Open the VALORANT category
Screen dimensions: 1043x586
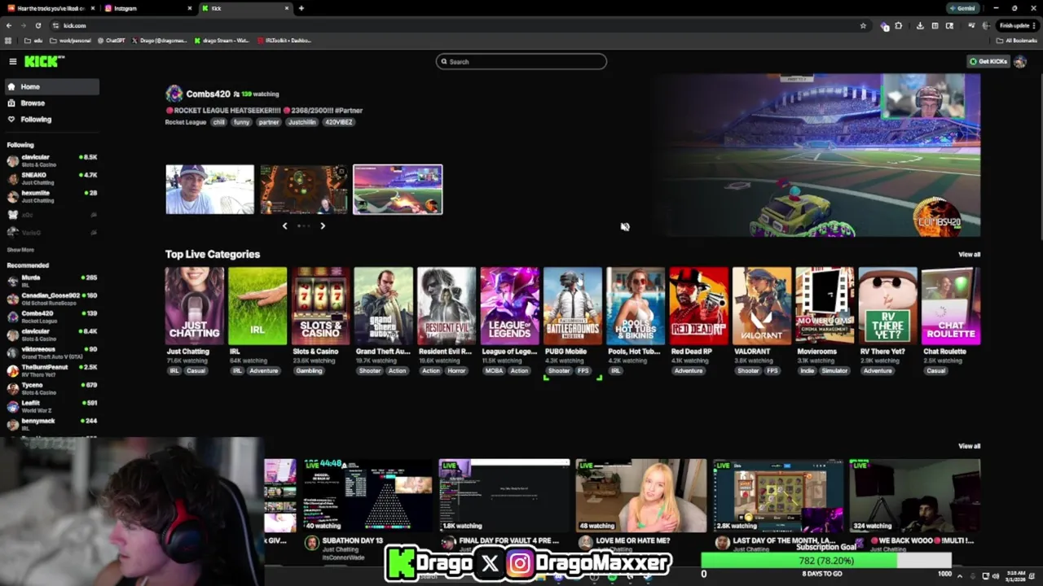pyautogui.click(x=762, y=306)
